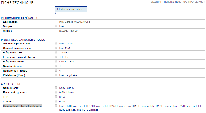The width and height of the screenshot is (206, 113).
Task: Go to the DESCRIPTIF section link
Action: (156, 2)
